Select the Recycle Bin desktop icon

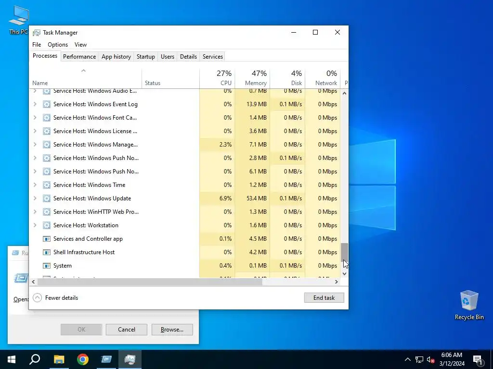pos(469,305)
